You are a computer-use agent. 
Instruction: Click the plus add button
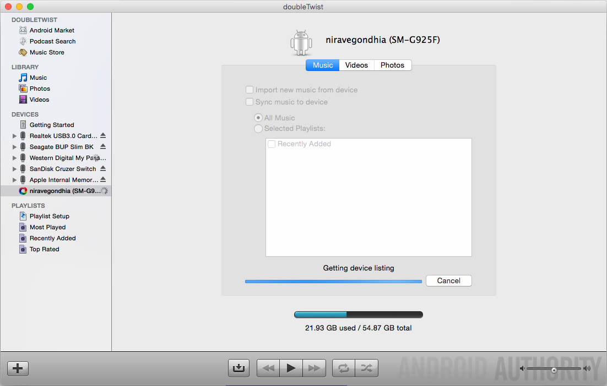pos(18,368)
